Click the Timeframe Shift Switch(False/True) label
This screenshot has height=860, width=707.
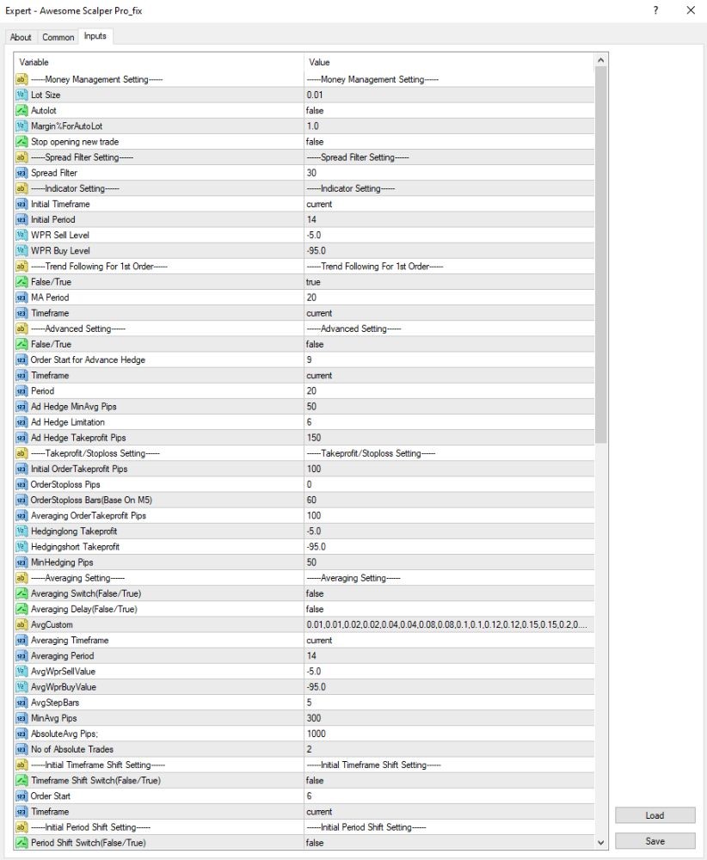pyautogui.click(x=96, y=781)
